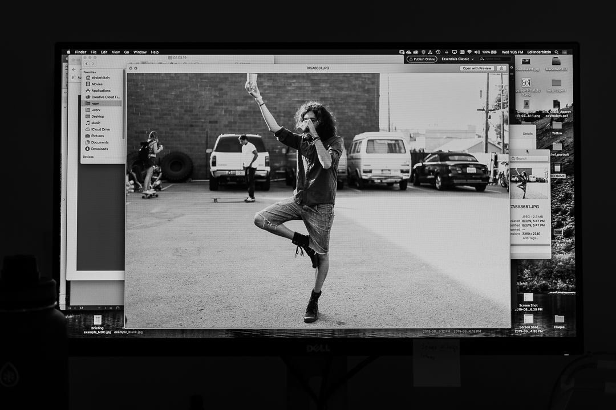Click the Wi-Fi status icon
The height and width of the screenshot is (410, 616).
click(x=469, y=52)
